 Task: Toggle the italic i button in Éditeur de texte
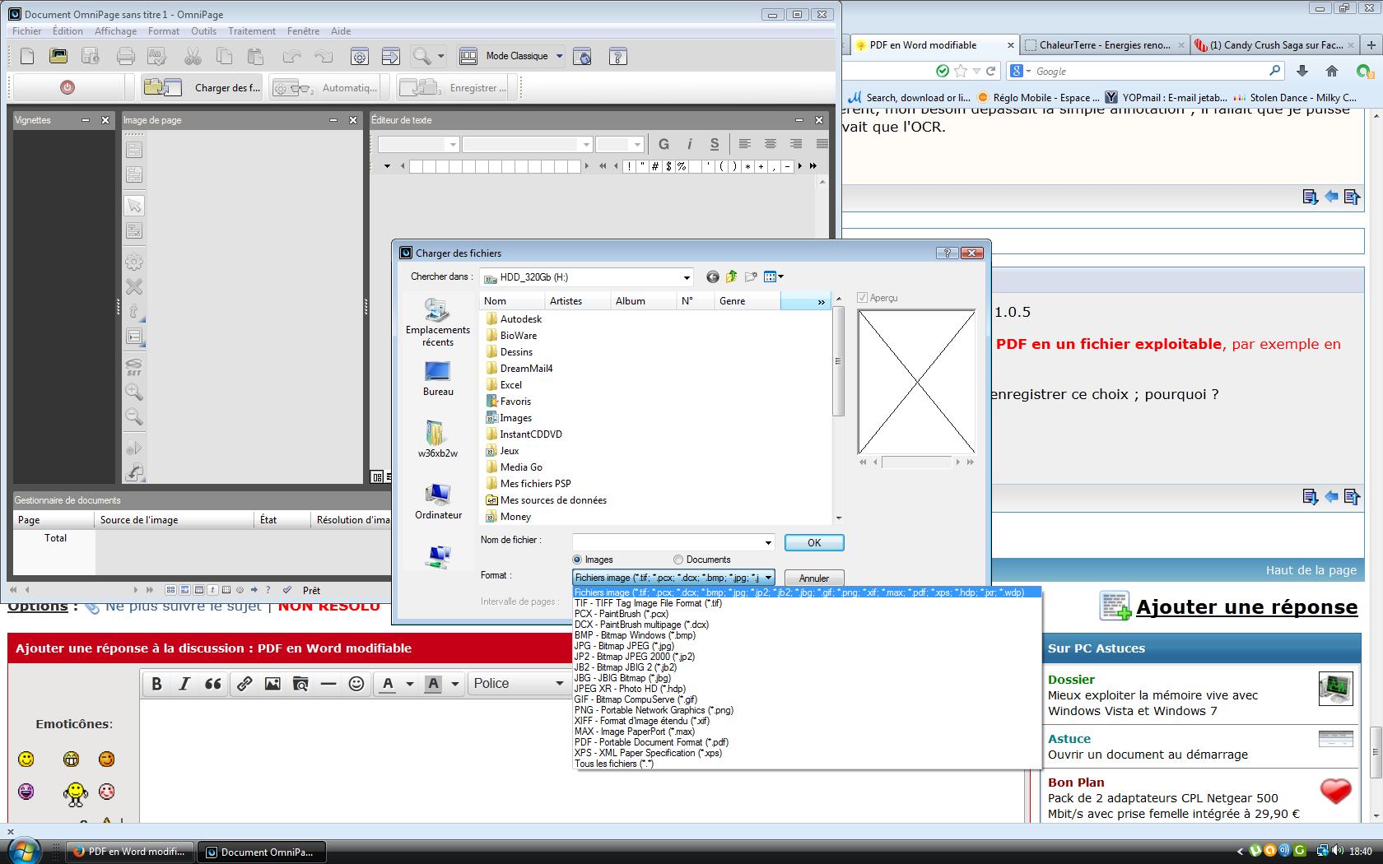(x=690, y=144)
